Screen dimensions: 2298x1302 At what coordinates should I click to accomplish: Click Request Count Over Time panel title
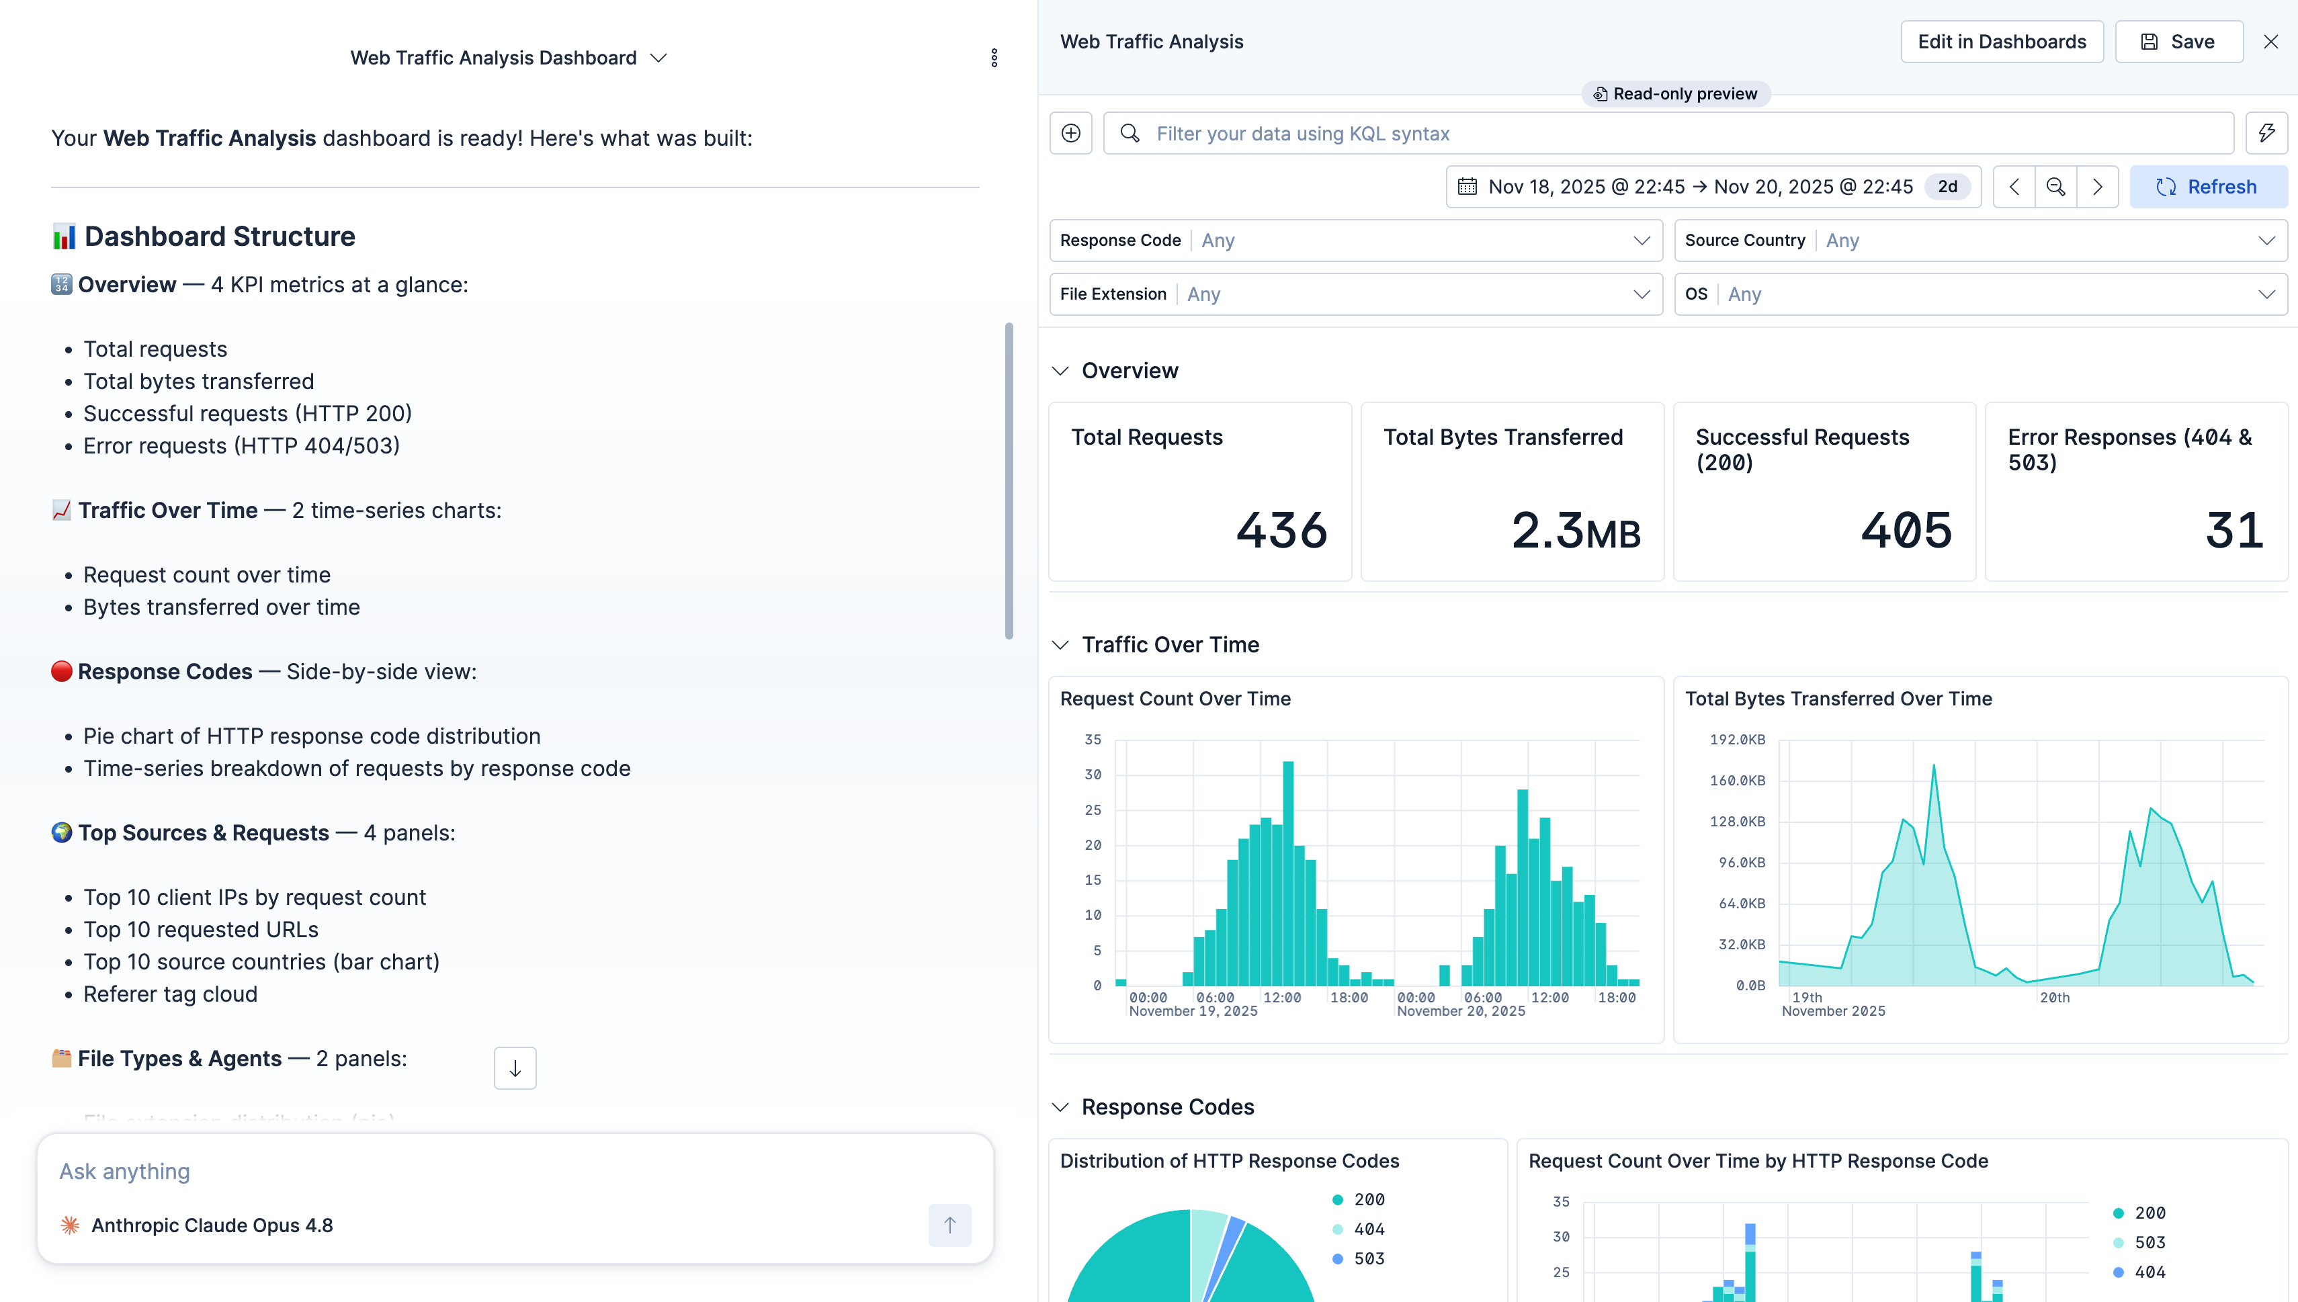coord(1175,699)
